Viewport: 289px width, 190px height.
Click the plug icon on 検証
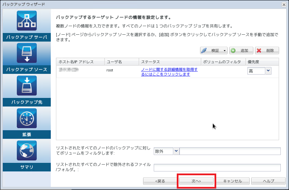[x=204, y=51]
